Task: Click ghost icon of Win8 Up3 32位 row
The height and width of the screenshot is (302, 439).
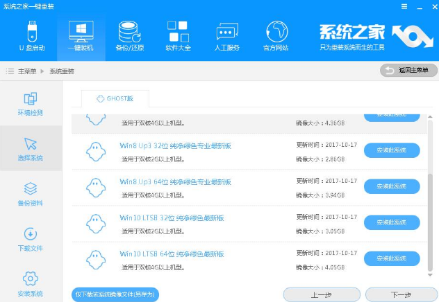Action: point(96,152)
